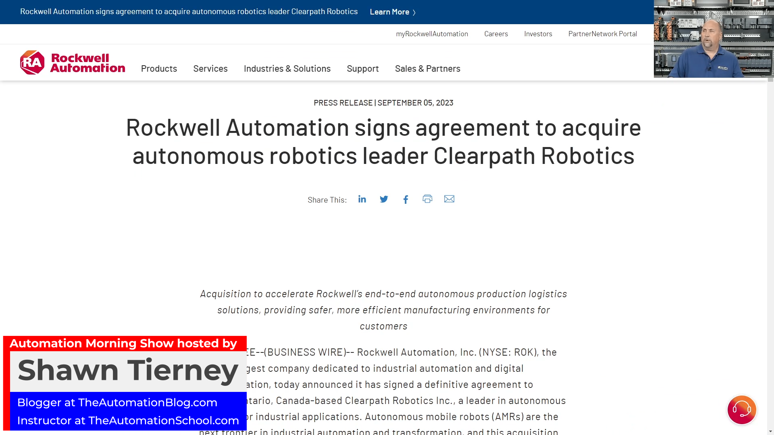Open the Careers page

coord(496,34)
